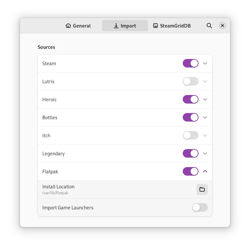Open the SteamGridDB tab
Viewport: 250px width, 249px height.
pyautogui.click(x=172, y=26)
